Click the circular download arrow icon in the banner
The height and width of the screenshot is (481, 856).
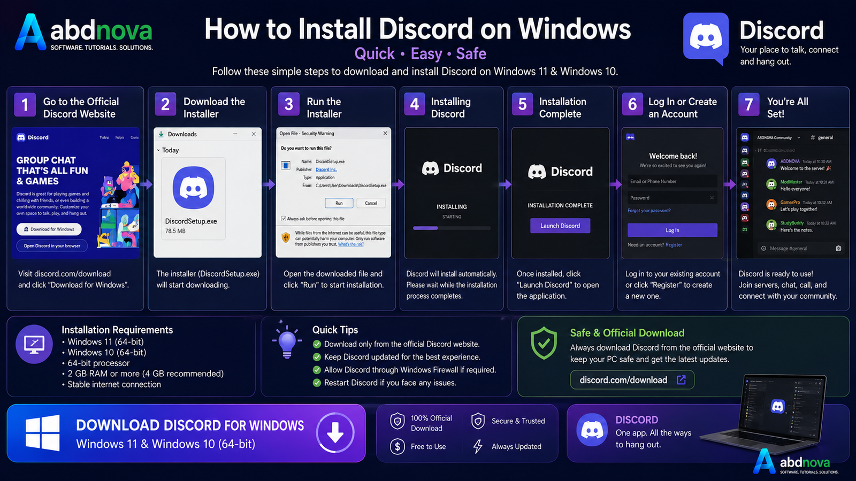[335, 433]
